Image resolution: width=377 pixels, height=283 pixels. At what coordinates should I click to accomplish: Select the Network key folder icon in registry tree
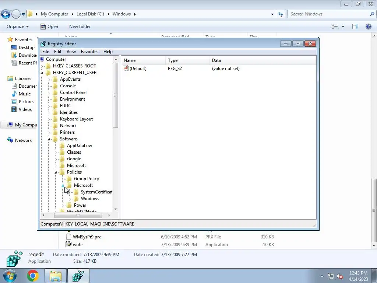55,125
